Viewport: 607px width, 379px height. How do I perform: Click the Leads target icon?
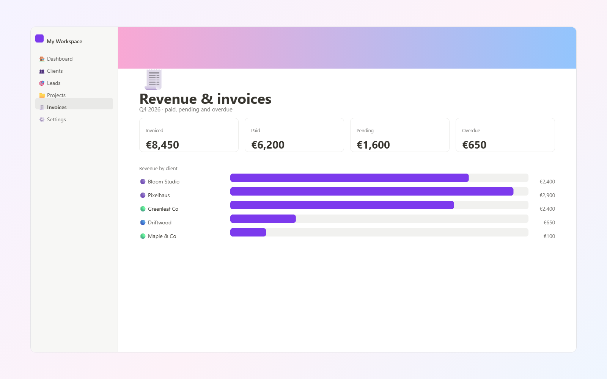42,83
